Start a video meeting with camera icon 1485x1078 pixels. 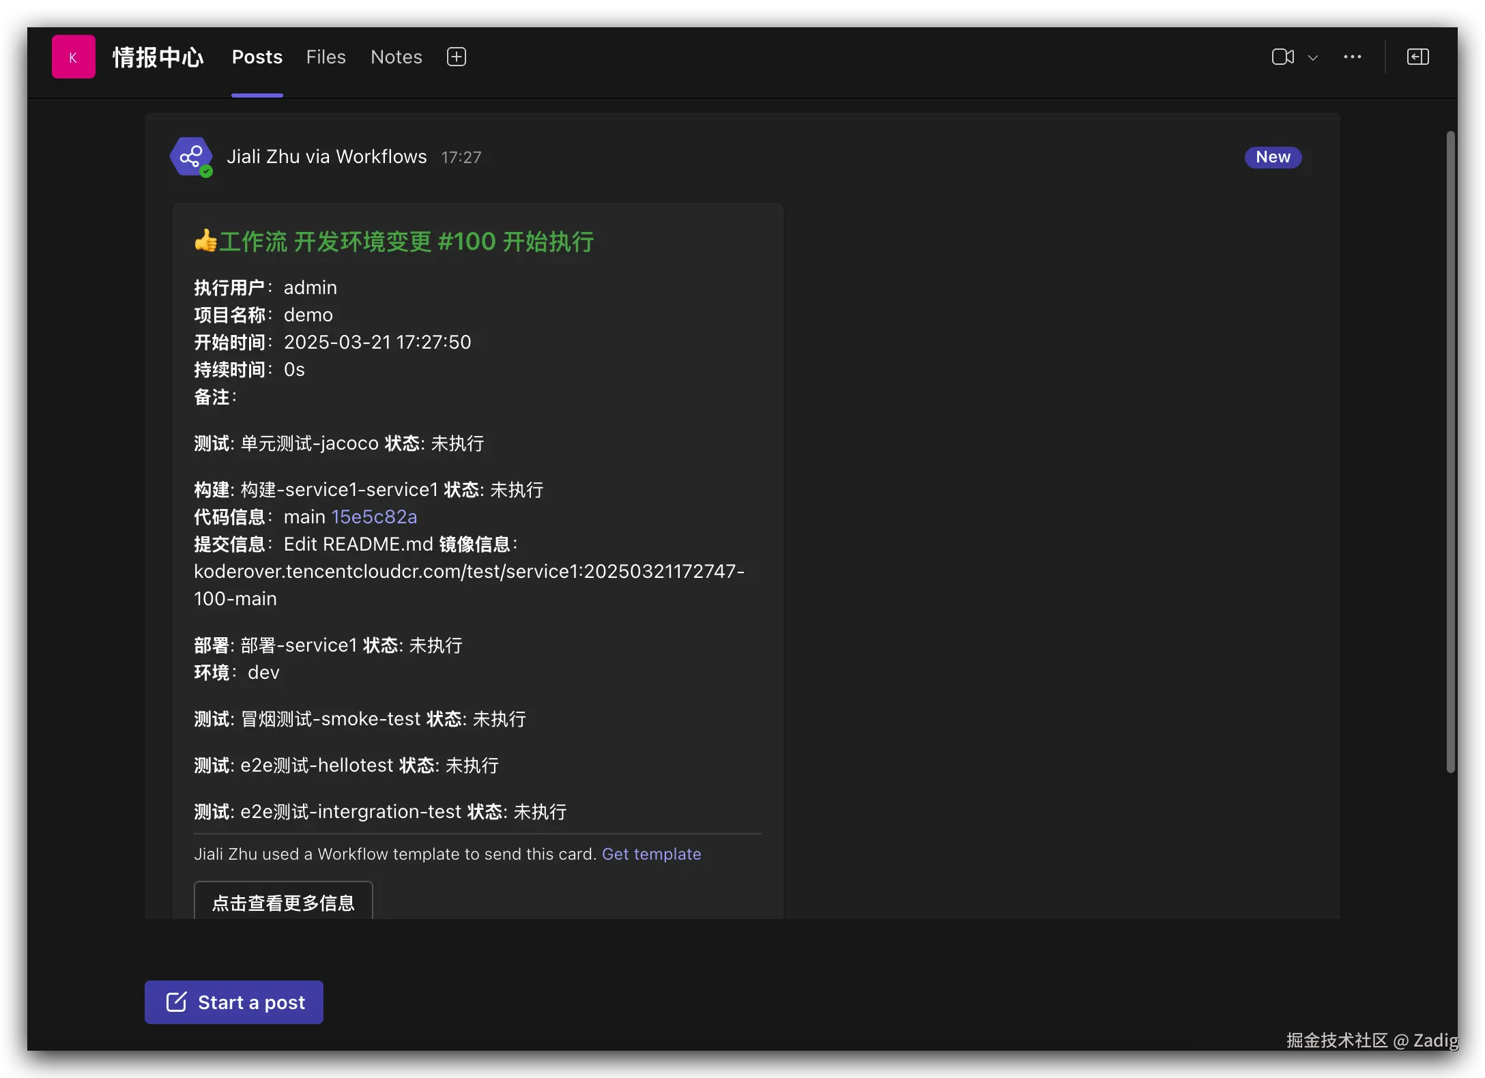click(1282, 57)
